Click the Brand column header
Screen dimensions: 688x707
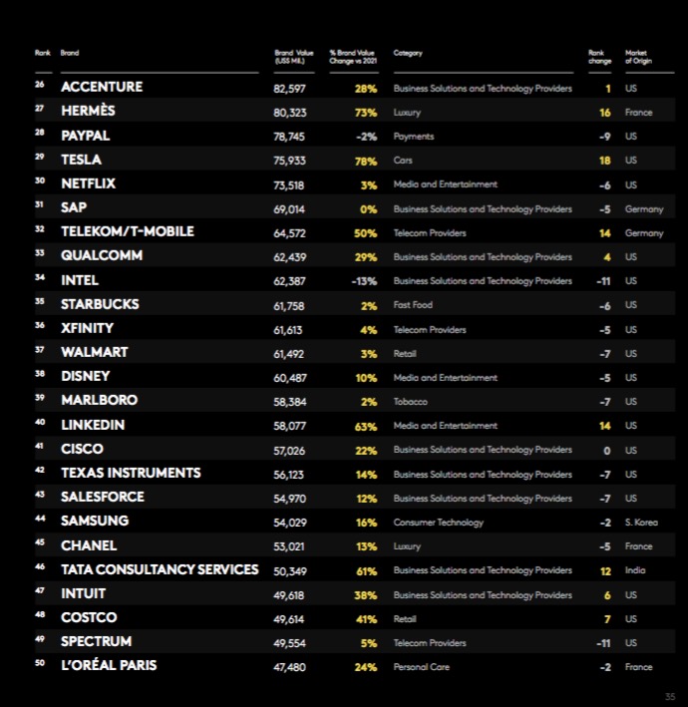(x=70, y=52)
